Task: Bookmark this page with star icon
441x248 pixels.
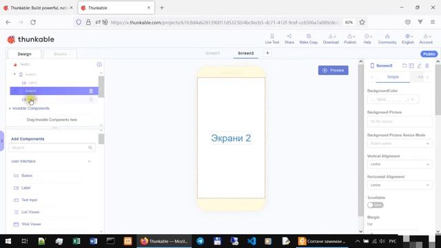Action: 362,22
